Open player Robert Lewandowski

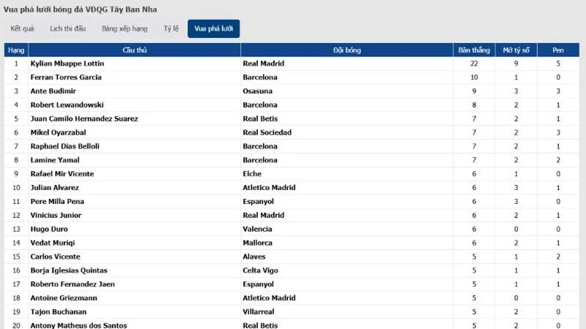pos(62,105)
